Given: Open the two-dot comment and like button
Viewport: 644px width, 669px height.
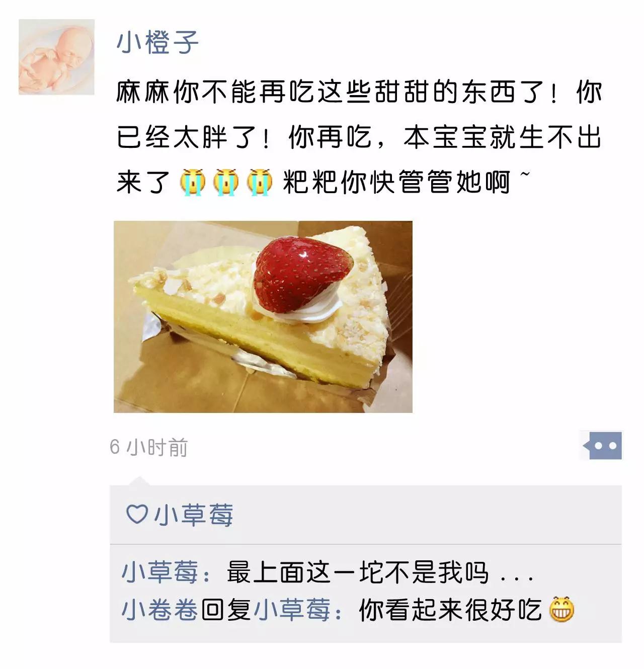Looking at the screenshot, I should tap(602, 445).
